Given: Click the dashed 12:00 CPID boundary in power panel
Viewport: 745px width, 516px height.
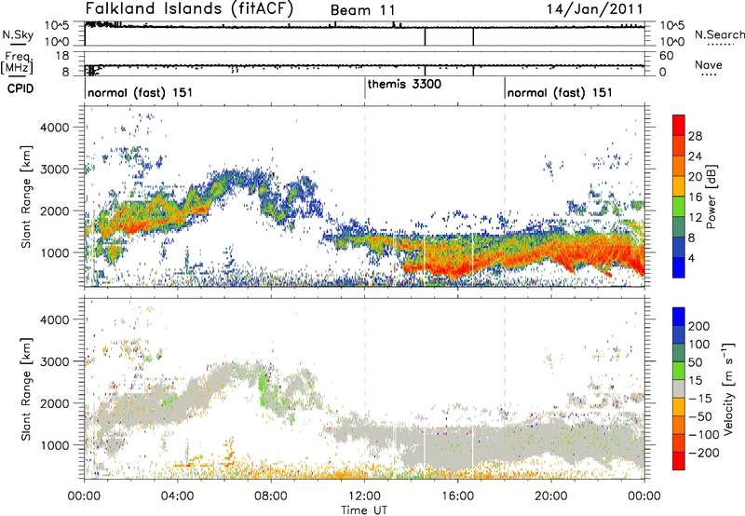Looking at the screenshot, I should point(364,197).
